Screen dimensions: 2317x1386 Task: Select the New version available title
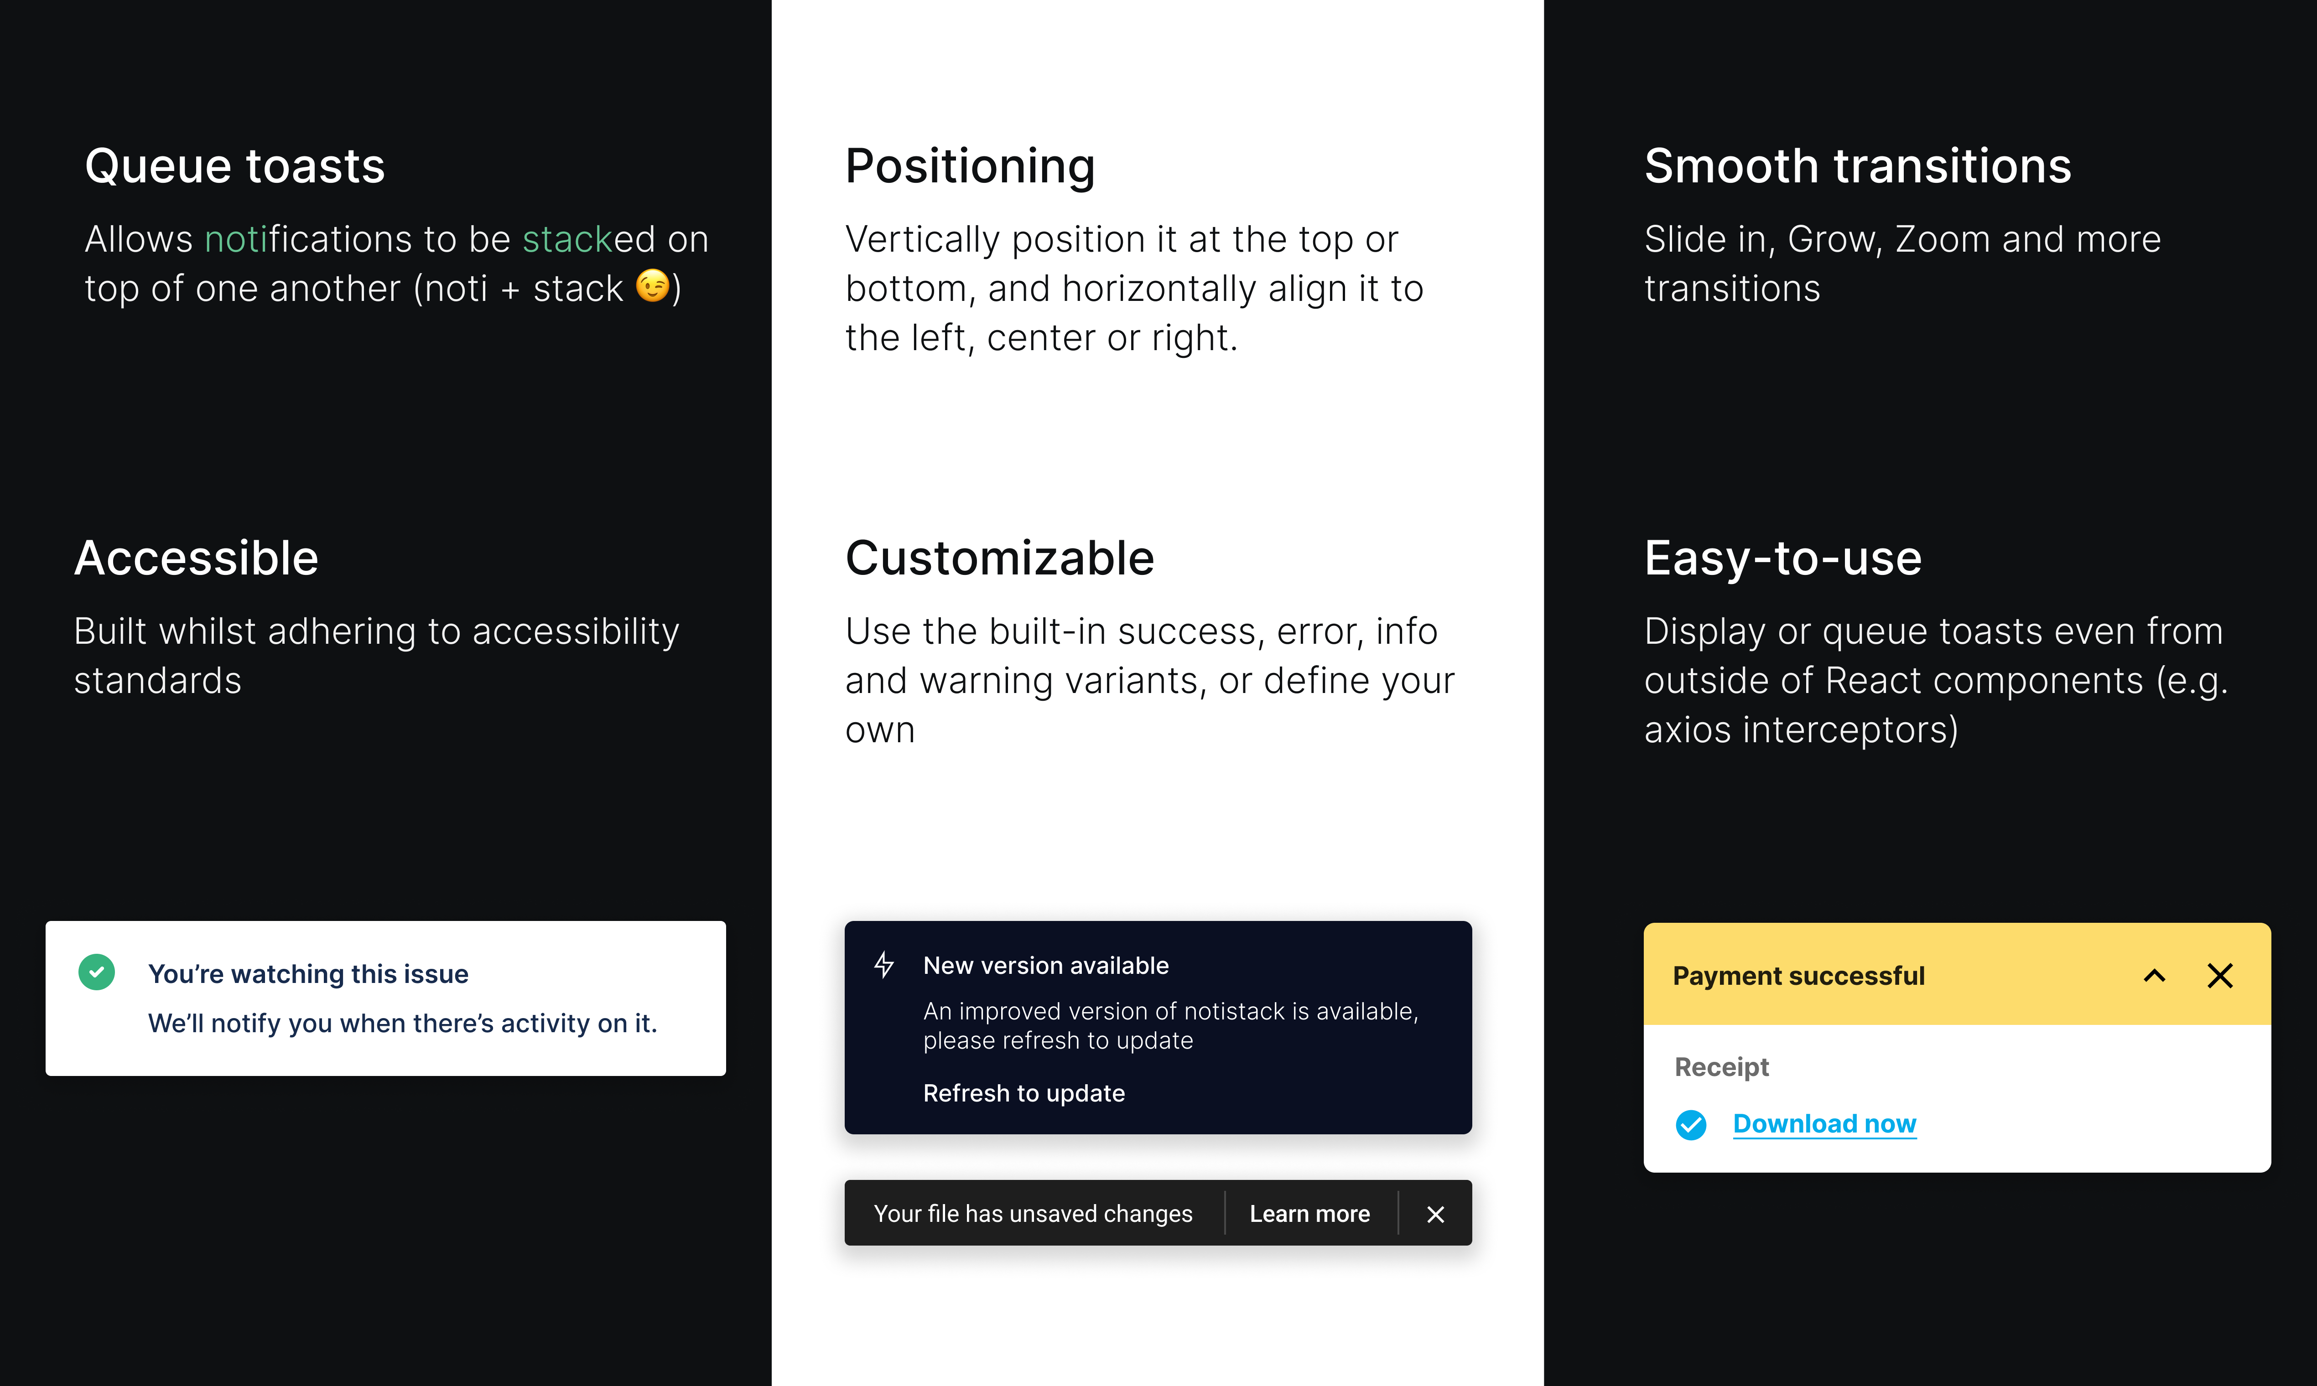pos(1045,966)
